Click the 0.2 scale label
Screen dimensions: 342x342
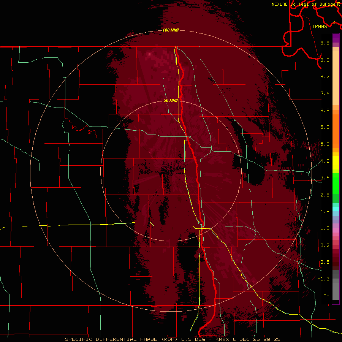[x=325, y=245]
